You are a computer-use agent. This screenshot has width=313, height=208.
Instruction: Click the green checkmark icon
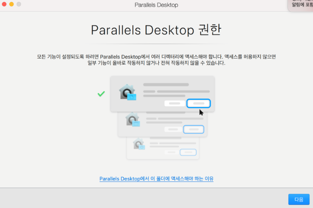point(101,94)
